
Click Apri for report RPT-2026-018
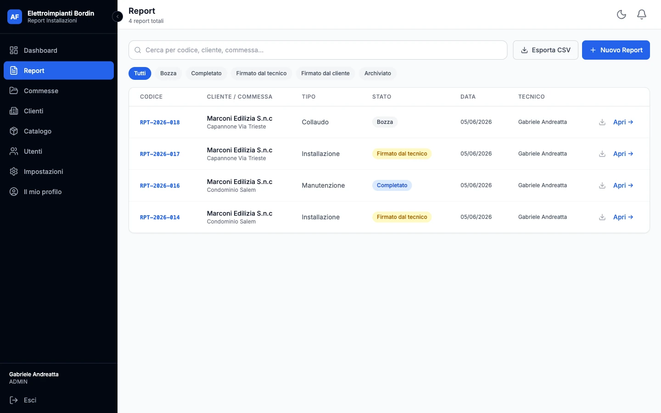click(x=623, y=122)
